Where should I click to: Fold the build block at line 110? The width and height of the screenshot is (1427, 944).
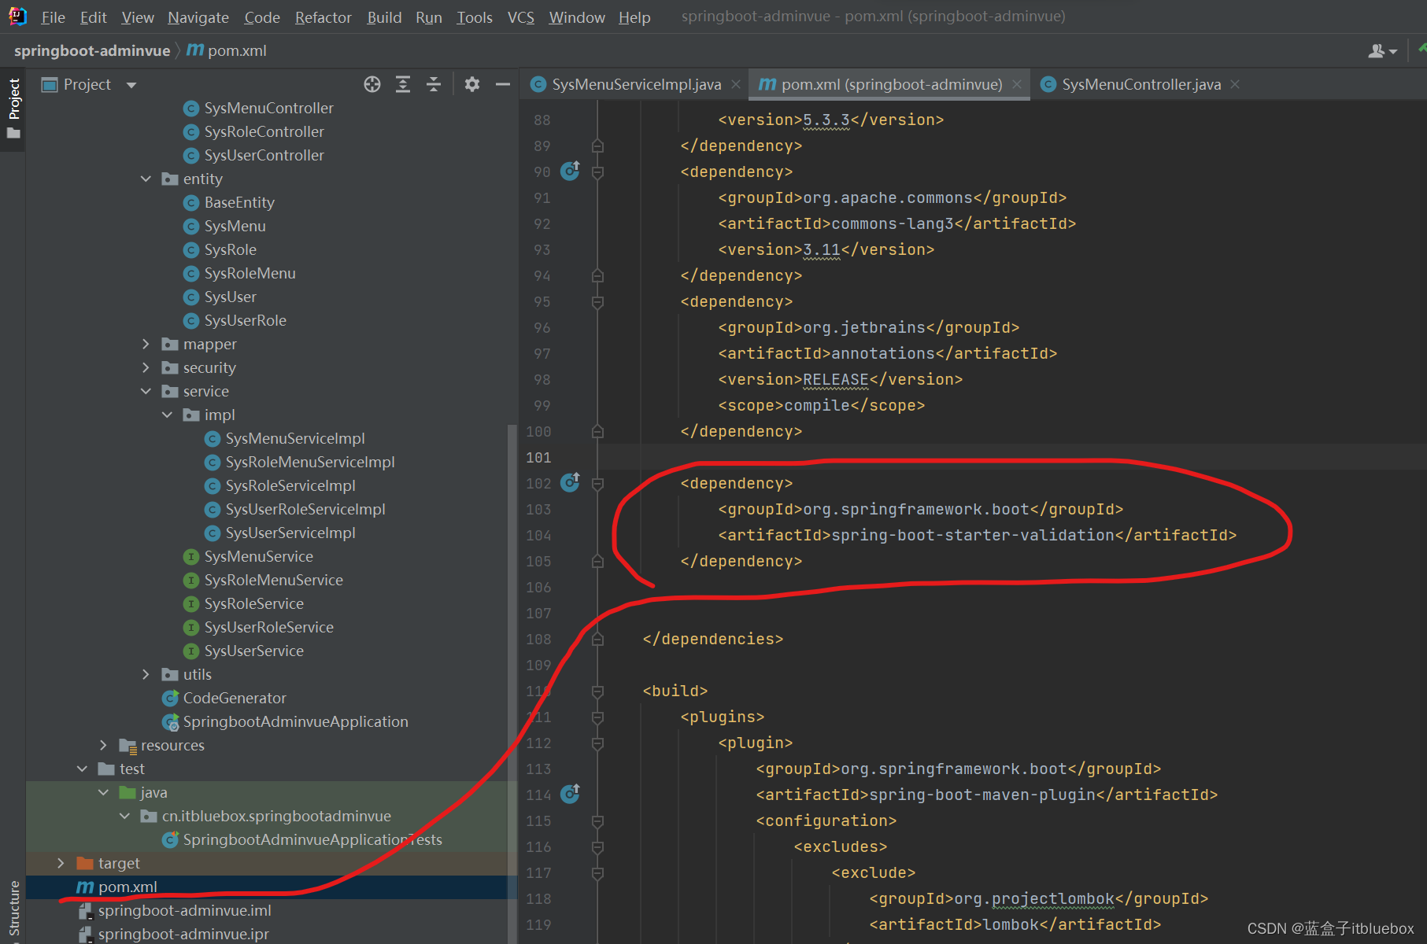(x=597, y=691)
